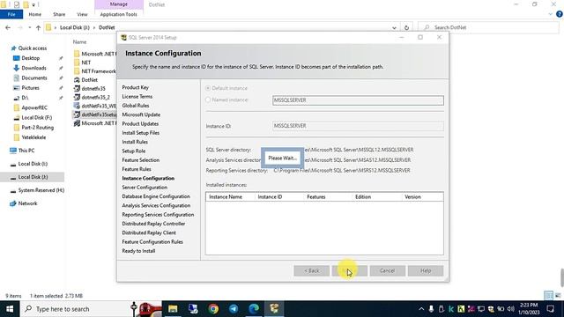Click the Named instance name field
564x317 pixels.
[358, 100]
